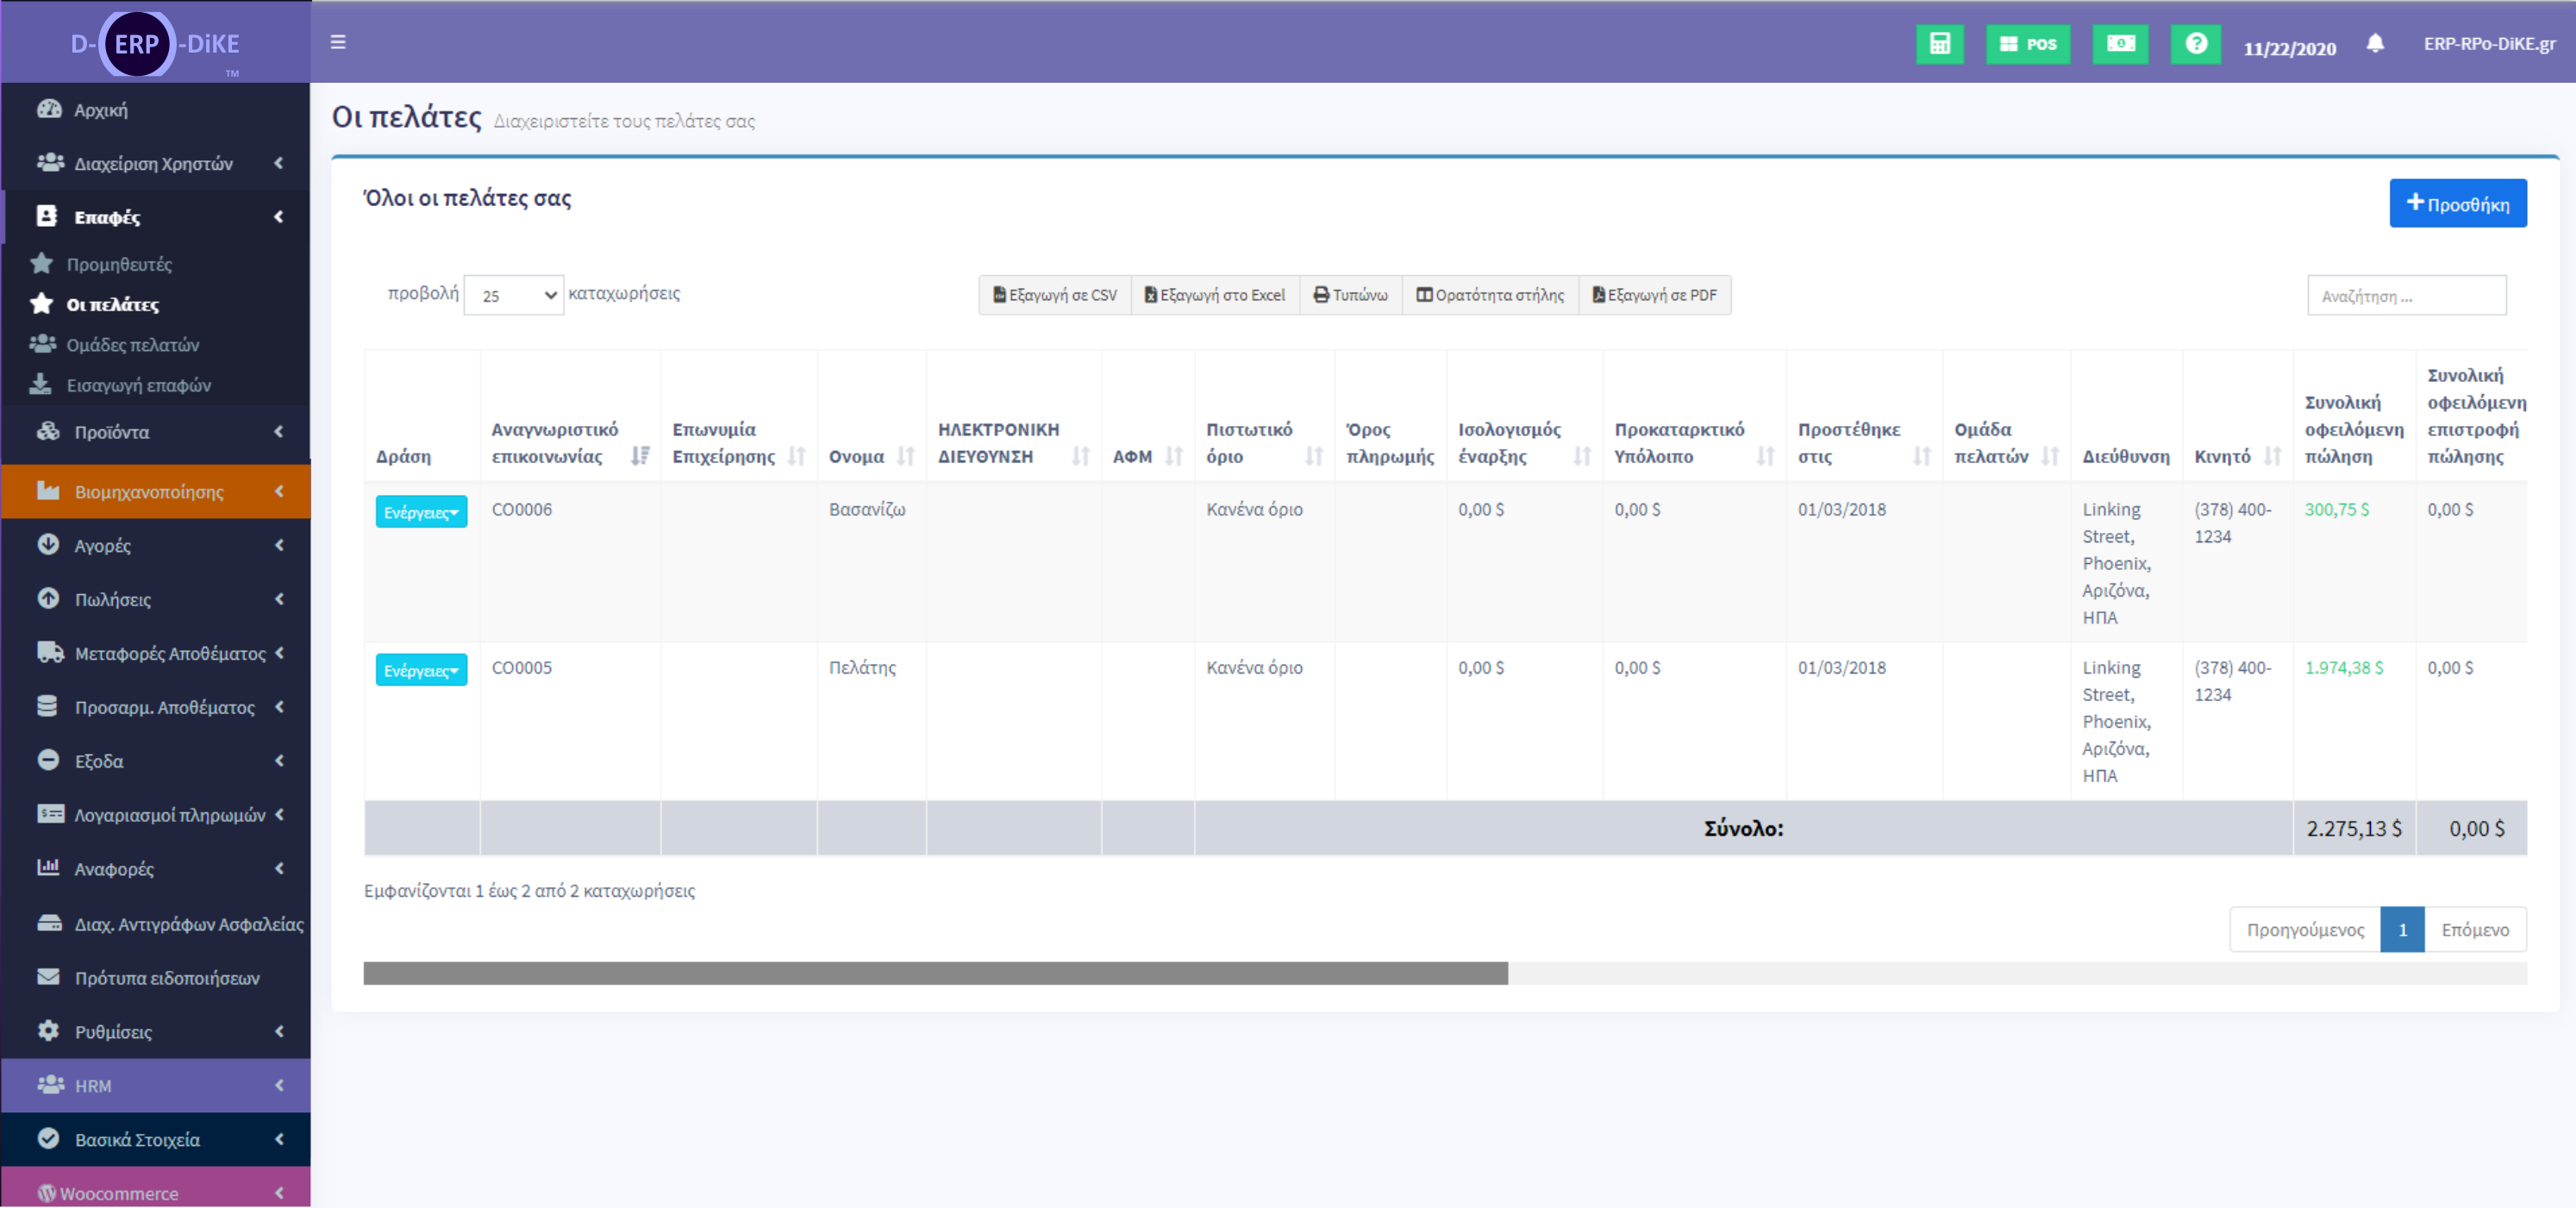This screenshot has height=1208, width=2576.
Task: Select Ομάδες πελατών sidebar item
Action: click(x=132, y=345)
